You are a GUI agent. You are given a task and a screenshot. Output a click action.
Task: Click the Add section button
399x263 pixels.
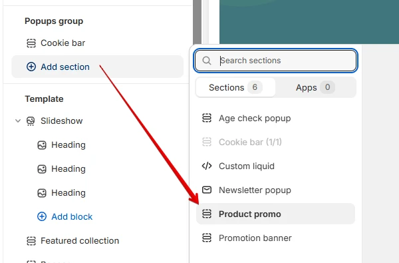98,67
